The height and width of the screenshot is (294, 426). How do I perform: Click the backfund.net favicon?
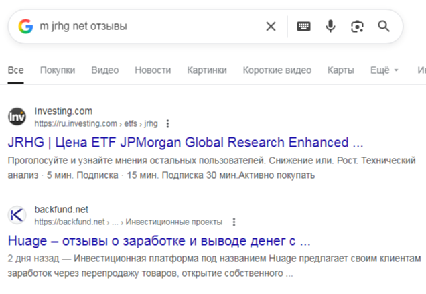17,216
